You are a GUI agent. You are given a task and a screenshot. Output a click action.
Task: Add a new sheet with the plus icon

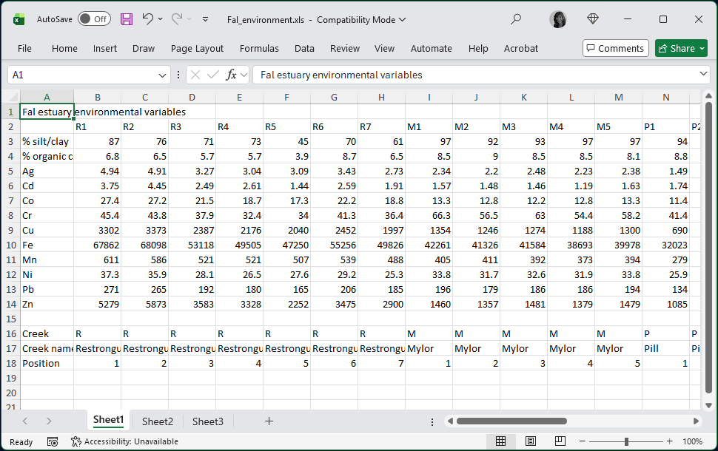coord(269,421)
